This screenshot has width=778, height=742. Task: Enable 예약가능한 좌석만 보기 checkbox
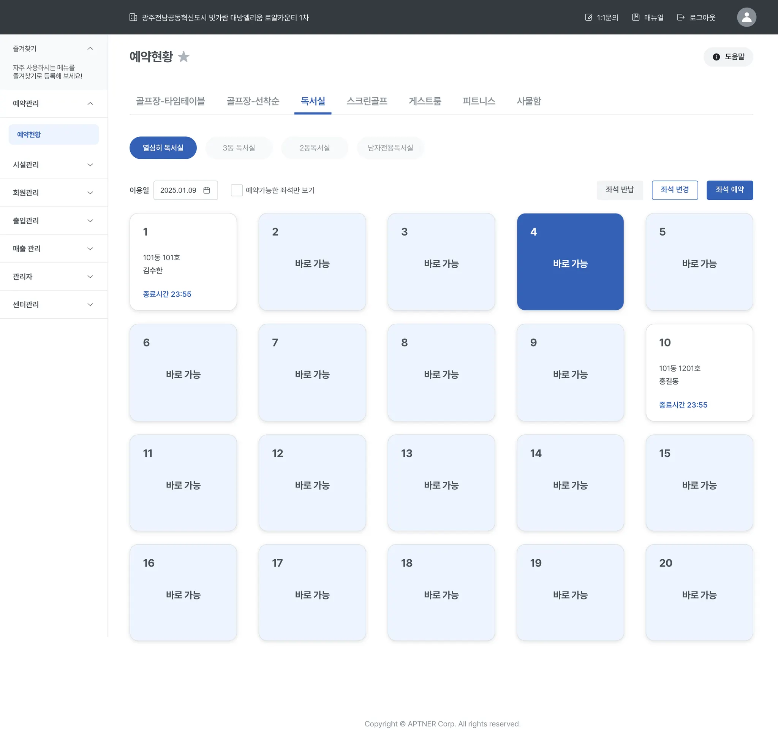click(x=237, y=190)
